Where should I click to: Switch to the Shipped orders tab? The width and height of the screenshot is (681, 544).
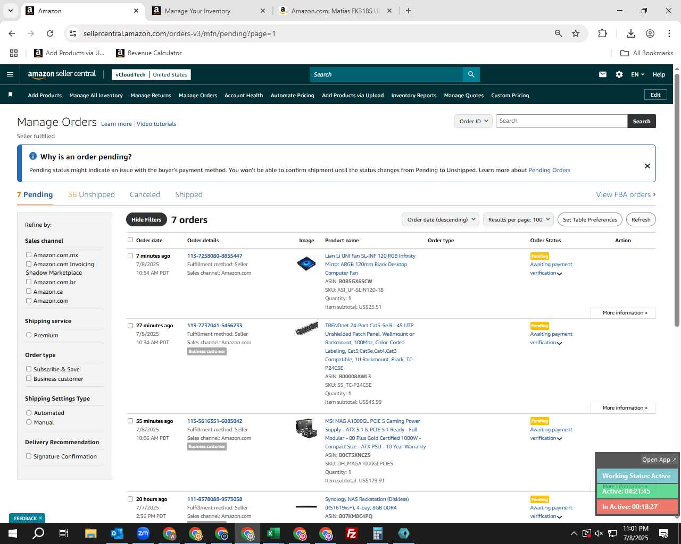point(189,194)
